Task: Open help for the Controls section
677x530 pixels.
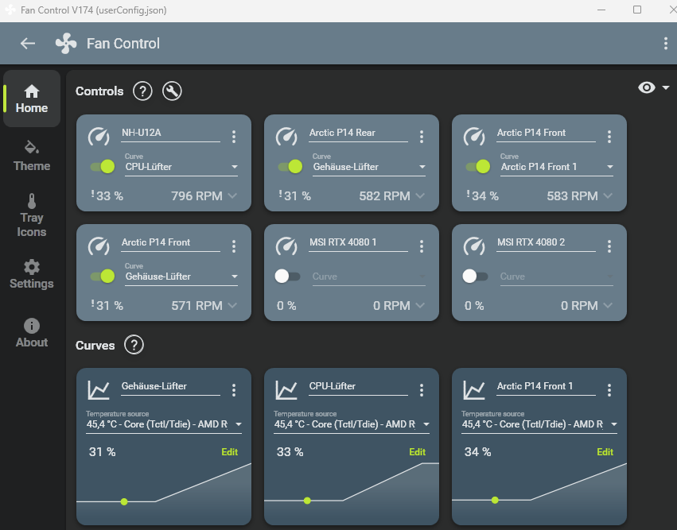Action: [x=142, y=91]
